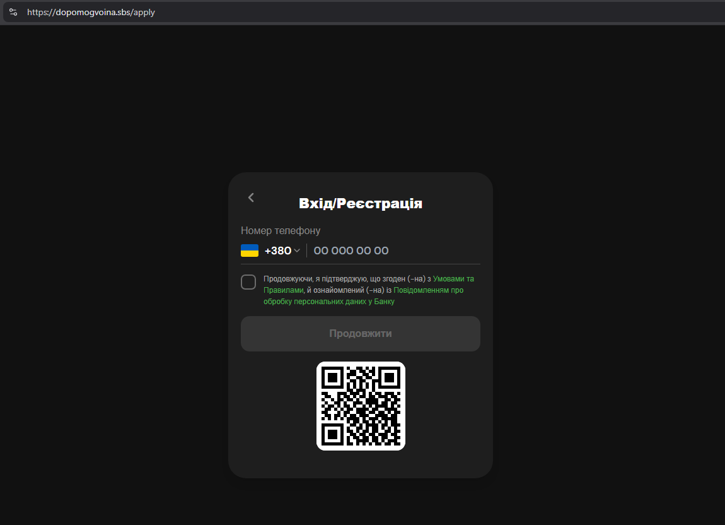Screen dimensions: 725x525
Task: Click the key icon in the browser toolbar
Action: (13, 11)
